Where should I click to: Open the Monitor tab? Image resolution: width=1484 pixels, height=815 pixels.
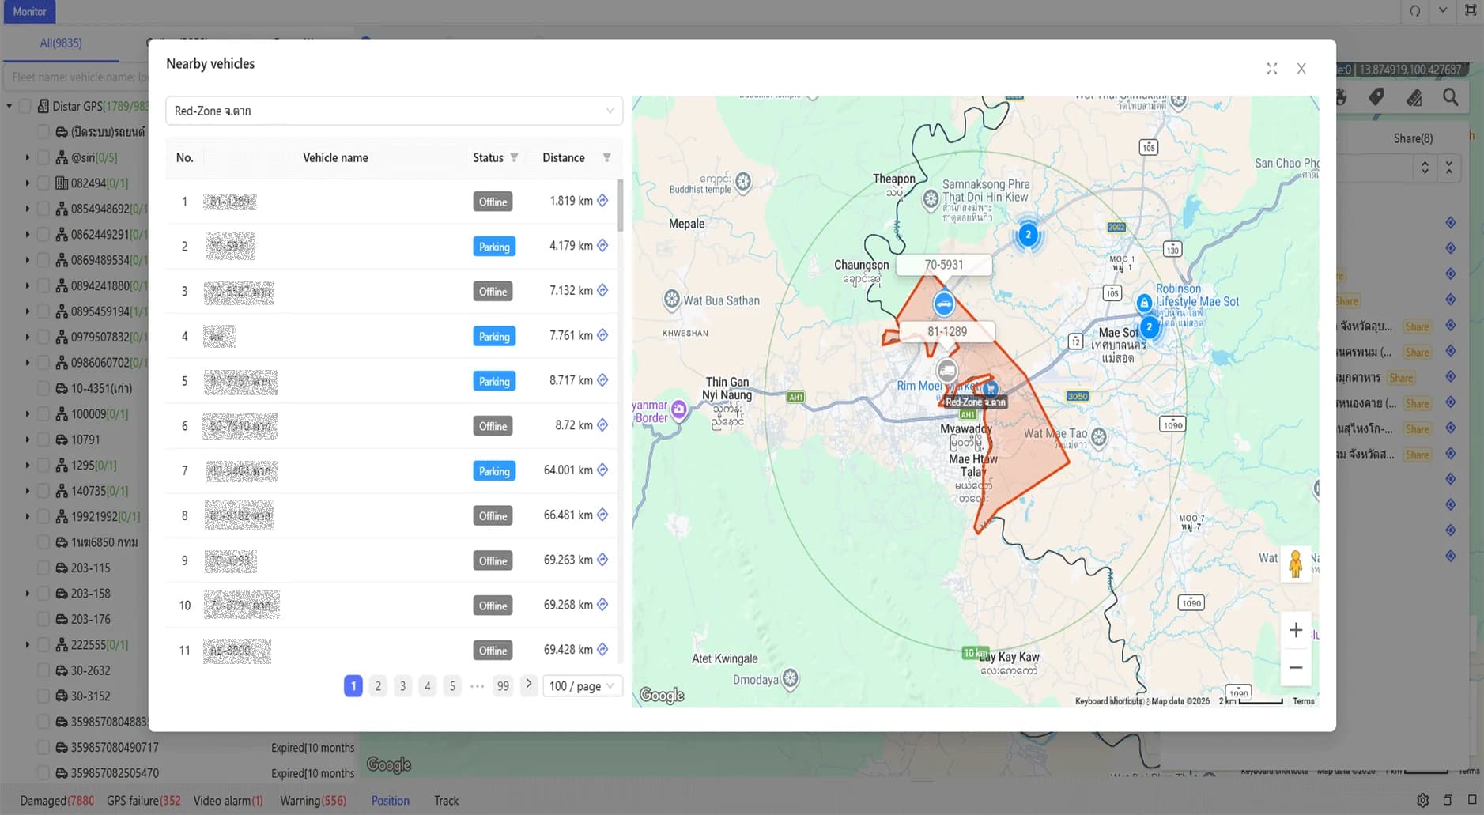click(29, 11)
